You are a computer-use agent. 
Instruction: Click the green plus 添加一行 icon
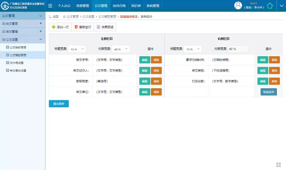54,27
